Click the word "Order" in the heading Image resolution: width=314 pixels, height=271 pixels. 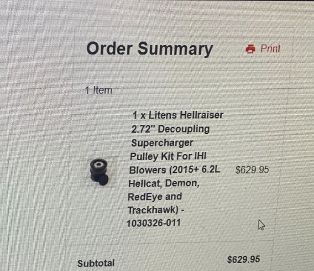109,49
